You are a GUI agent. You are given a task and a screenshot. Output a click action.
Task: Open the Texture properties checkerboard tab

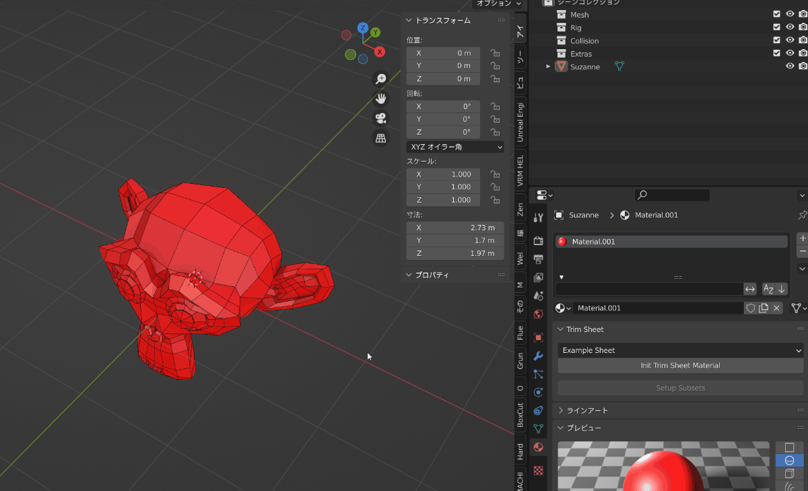[x=538, y=470]
